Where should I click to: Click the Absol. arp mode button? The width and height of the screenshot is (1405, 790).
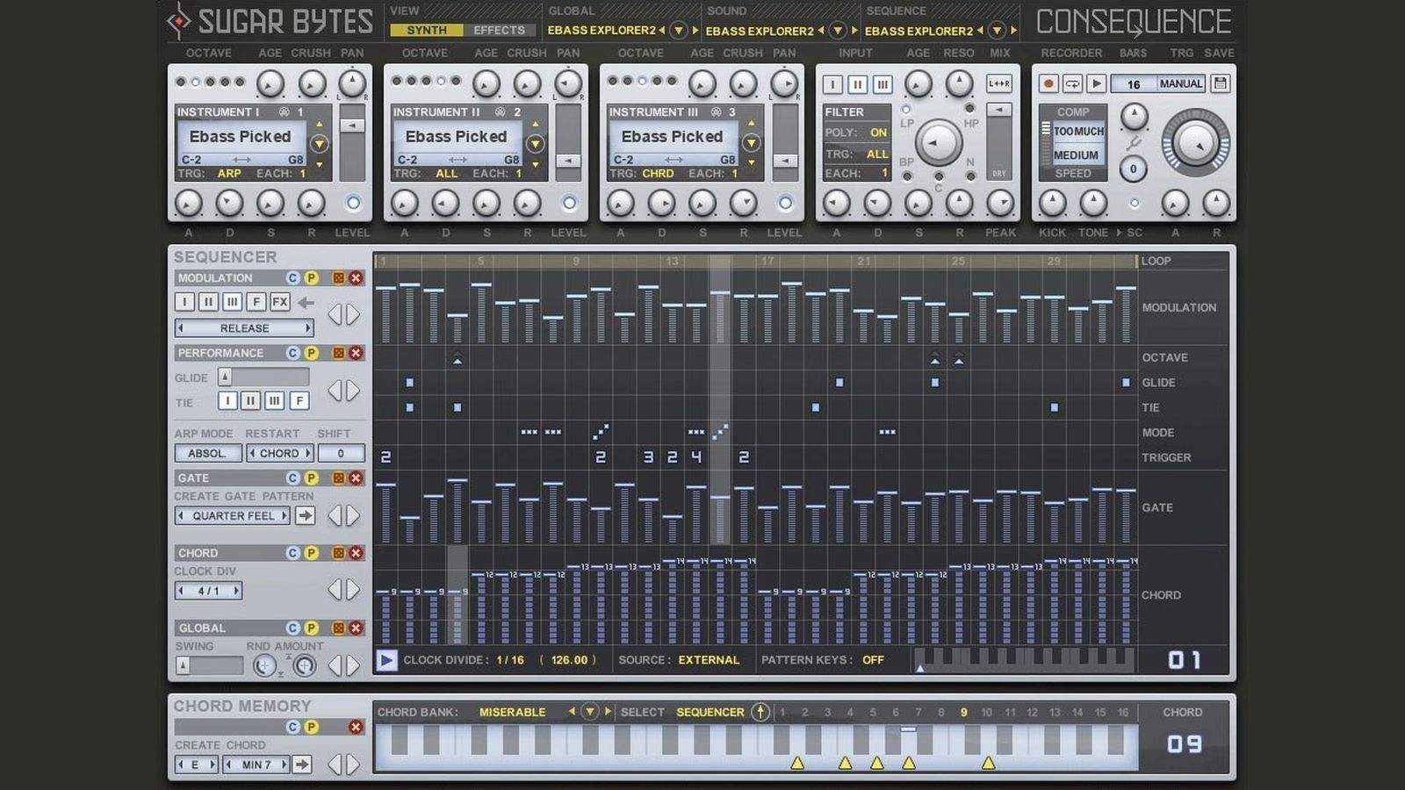click(x=207, y=453)
